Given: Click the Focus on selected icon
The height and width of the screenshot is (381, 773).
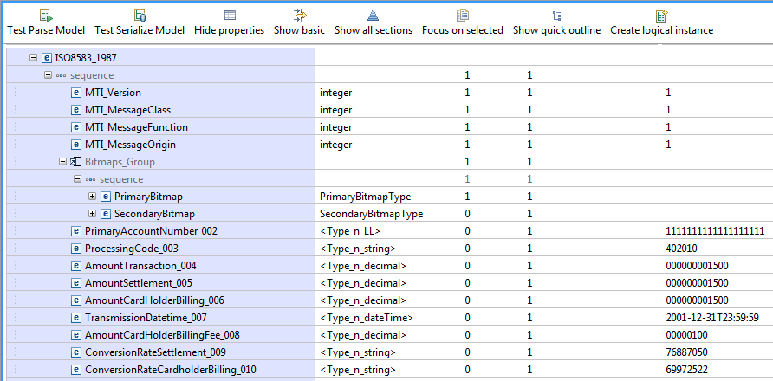Looking at the screenshot, I should pyautogui.click(x=463, y=16).
